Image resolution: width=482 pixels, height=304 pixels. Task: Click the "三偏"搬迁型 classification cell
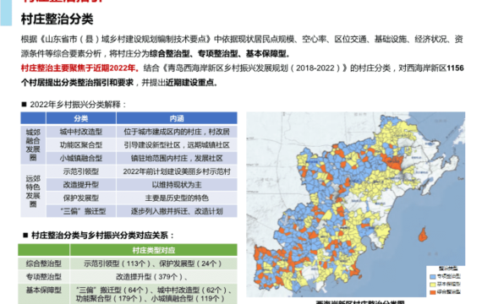(81, 211)
